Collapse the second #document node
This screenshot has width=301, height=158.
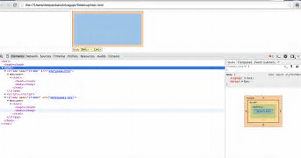[x=8, y=101]
